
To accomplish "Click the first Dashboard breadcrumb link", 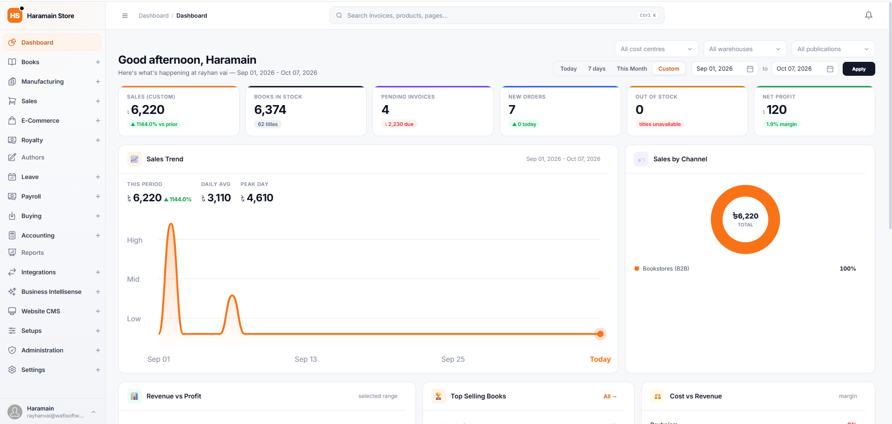I will pyautogui.click(x=154, y=16).
